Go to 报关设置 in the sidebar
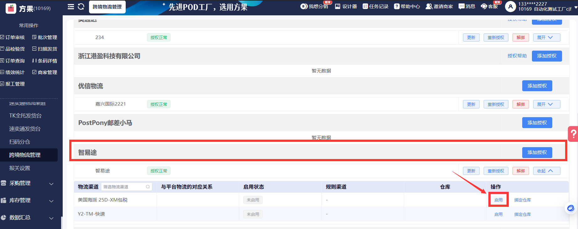Viewport: 578px width, 229px height. coord(20,168)
